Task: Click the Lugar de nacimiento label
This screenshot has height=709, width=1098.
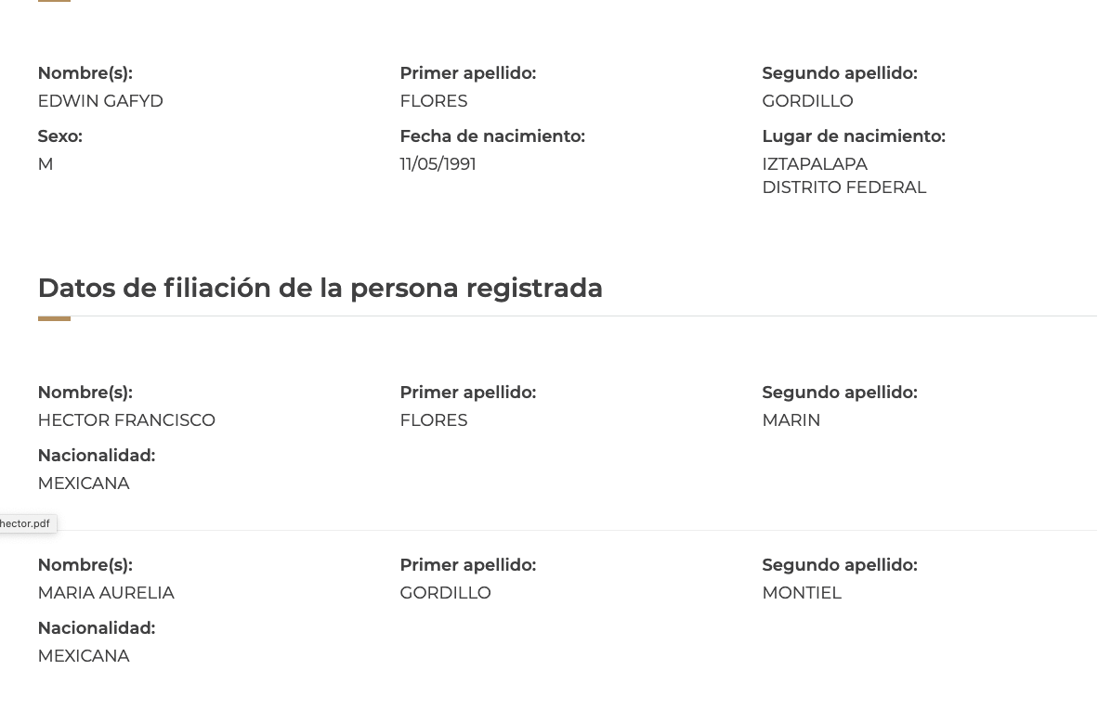Action: point(854,135)
